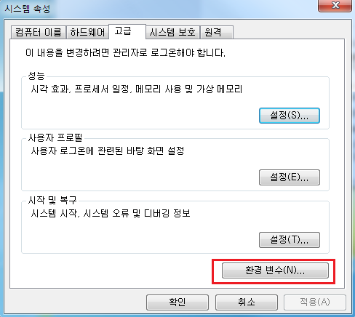Open the 환경 변수(N) dialog
355x317 pixels.
275,270
